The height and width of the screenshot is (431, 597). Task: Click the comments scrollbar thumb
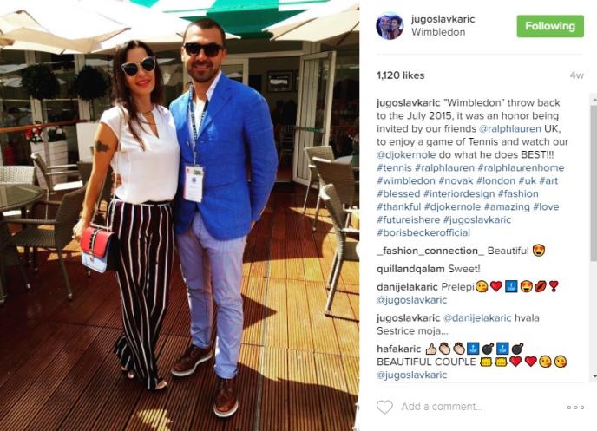594,182
